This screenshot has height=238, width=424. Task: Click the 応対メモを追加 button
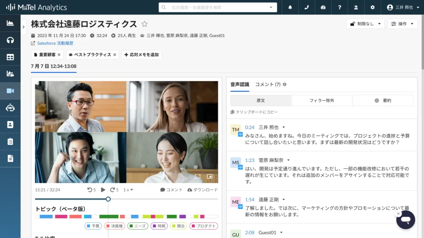[141, 55]
